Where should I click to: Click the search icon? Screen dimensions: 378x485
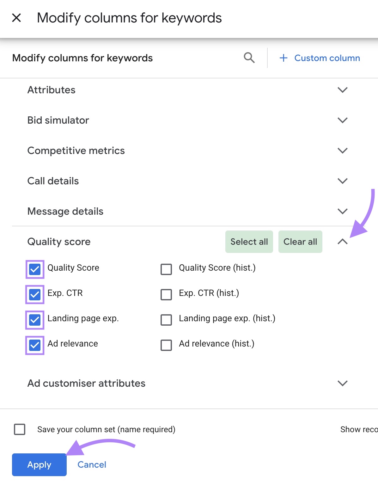tap(249, 58)
